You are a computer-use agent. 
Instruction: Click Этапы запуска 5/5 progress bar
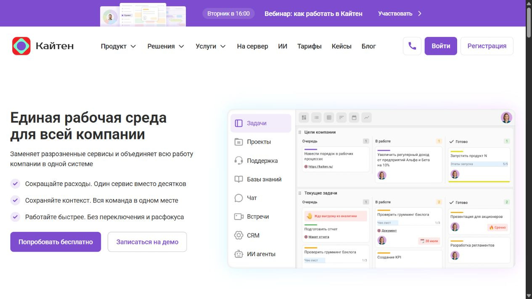(x=479, y=164)
